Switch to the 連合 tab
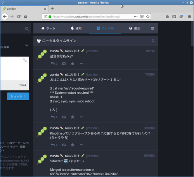Viewport: 194px width, 177px height. 135,28
